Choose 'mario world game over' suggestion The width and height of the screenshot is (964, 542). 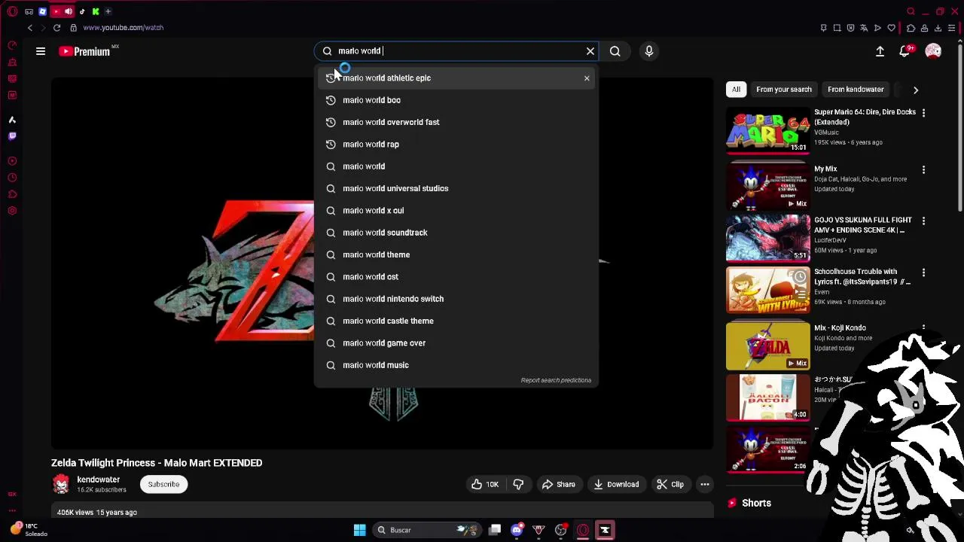(x=456, y=343)
